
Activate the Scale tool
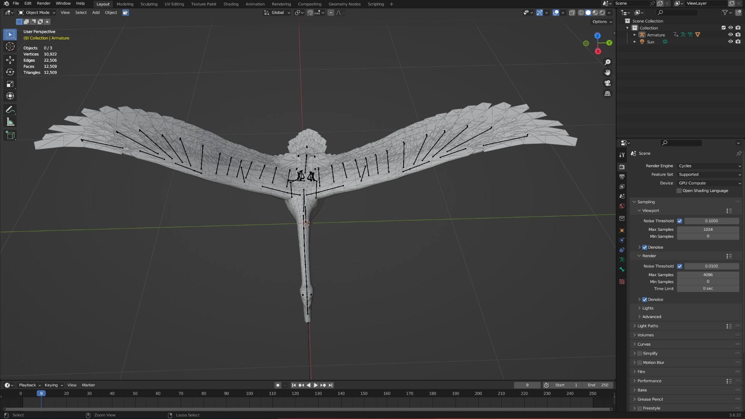coord(10,84)
